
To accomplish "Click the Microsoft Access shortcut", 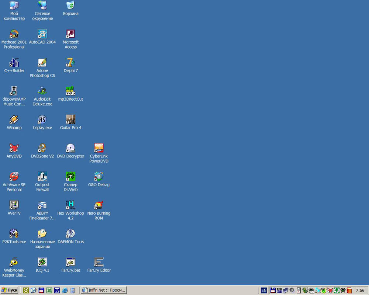I will pos(70,39).
